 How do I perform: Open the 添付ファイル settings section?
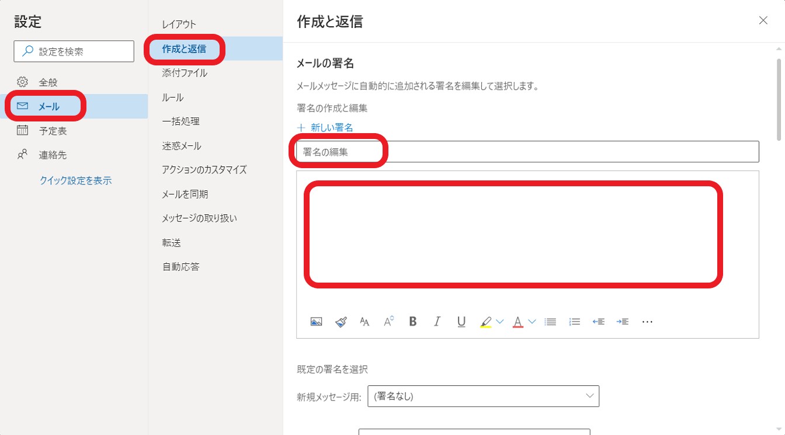[x=185, y=73]
